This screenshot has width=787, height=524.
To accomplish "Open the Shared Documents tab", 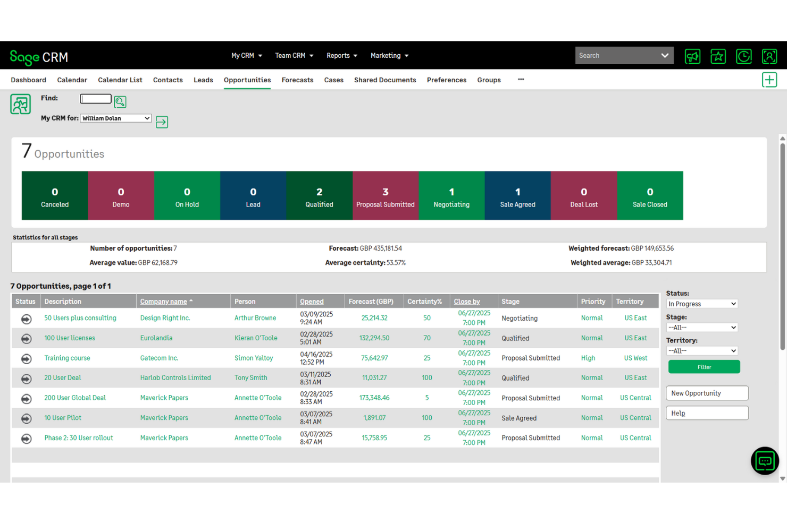I will [x=385, y=80].
